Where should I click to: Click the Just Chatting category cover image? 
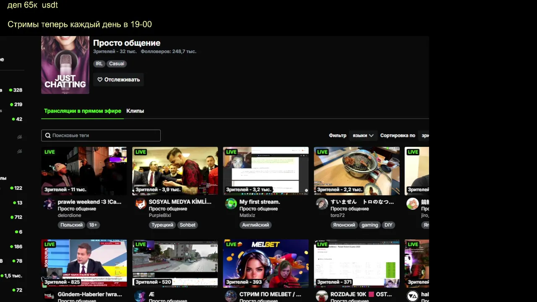[x=65, y=65]
